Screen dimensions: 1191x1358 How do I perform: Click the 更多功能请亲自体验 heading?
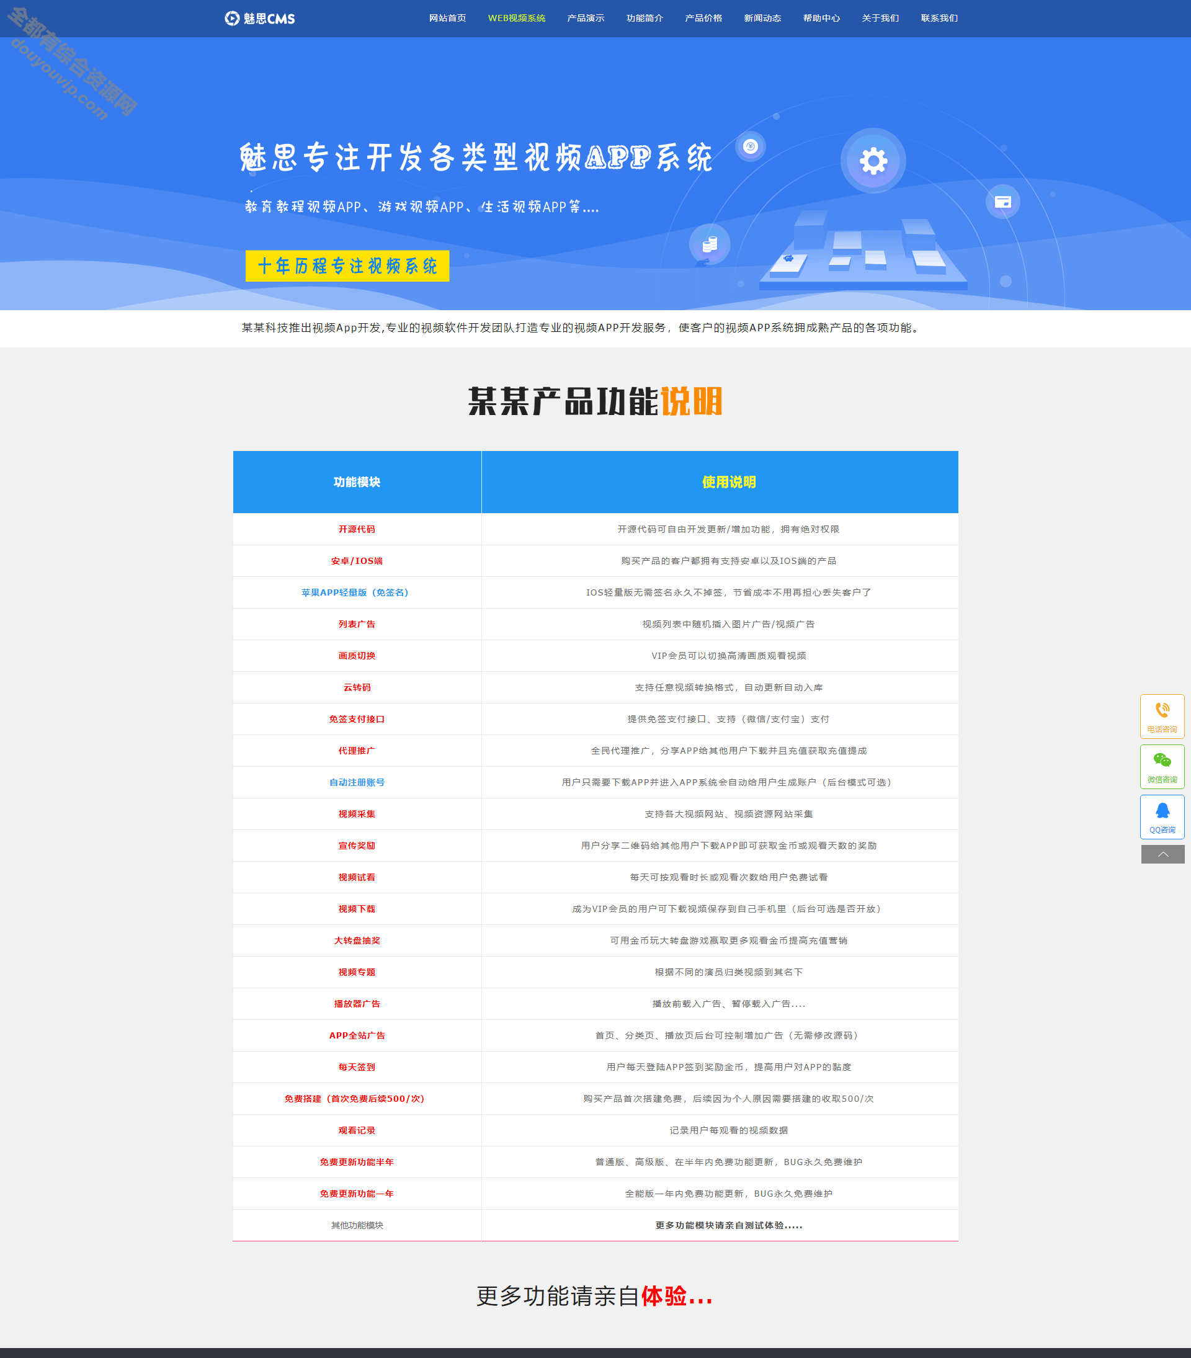[x=594, y=1296]
